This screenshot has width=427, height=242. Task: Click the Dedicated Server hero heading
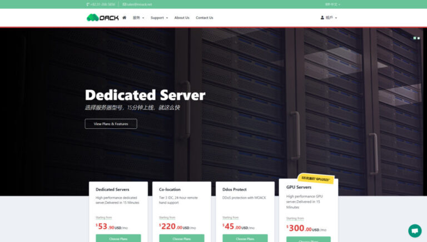point(145,95)
